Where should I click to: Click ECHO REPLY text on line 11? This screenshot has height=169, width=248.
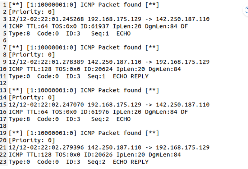(x=130, y=76)
